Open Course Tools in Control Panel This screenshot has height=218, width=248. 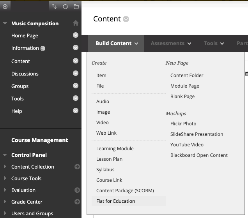[x=26, y=179]
